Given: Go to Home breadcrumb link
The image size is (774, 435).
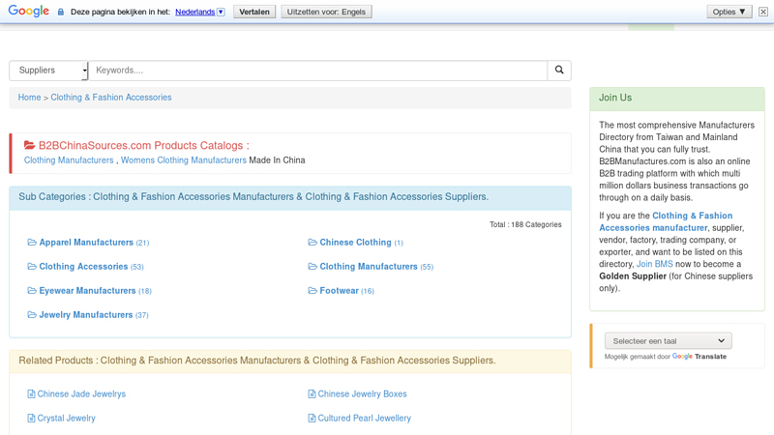Looking at the screenshot, I should point(30,98).
